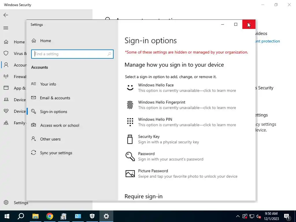The width and height of the screenshot is (296, 222).
Task: Click the Email & accounts envelope icon
Action: (x=34, y=98)
